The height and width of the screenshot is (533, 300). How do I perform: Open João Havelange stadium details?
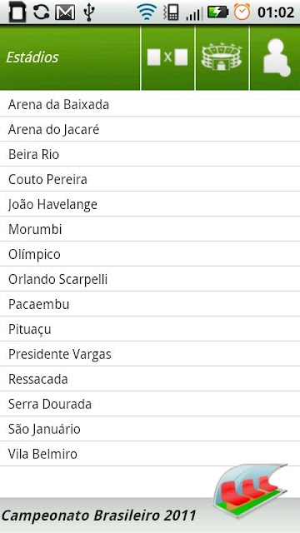[150, 204]
